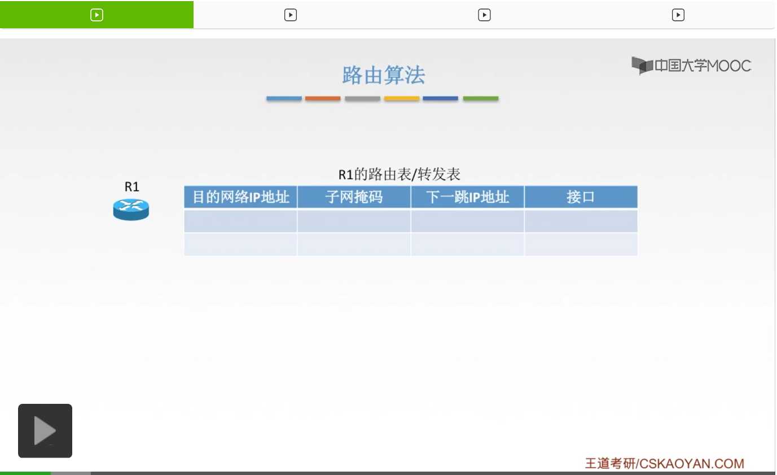Open the second video segment tab
The image size is (777, 475).
click(x=291, y=15)
